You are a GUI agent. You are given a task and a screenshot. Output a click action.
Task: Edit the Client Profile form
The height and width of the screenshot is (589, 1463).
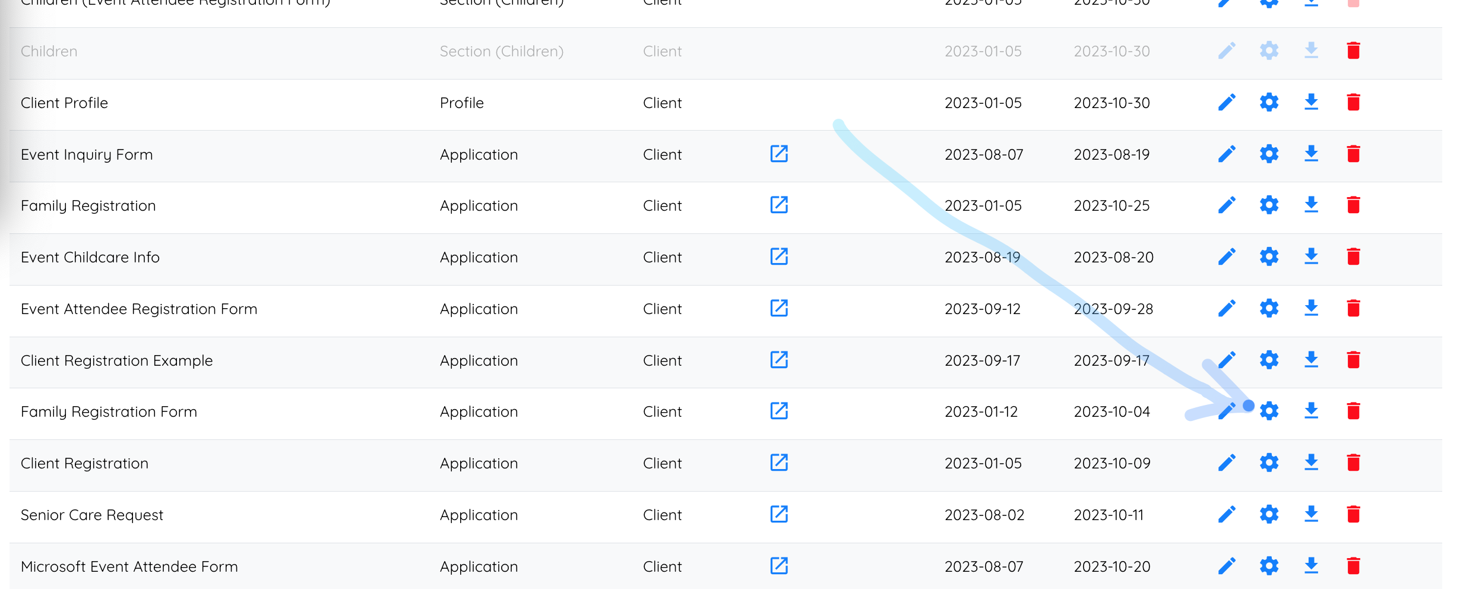[1227, 102]
